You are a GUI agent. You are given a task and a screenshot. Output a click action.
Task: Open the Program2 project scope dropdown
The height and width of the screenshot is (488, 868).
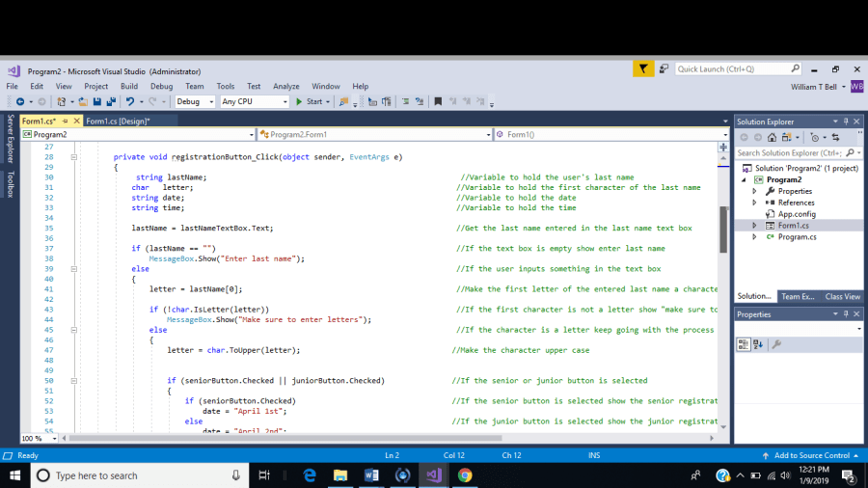(138, 134)
